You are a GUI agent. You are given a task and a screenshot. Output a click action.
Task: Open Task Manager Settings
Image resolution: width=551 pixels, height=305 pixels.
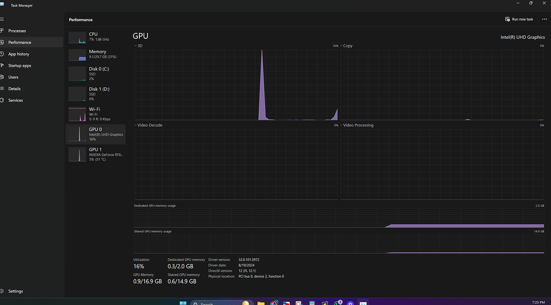pyautogui.click(x=31, y=291)
